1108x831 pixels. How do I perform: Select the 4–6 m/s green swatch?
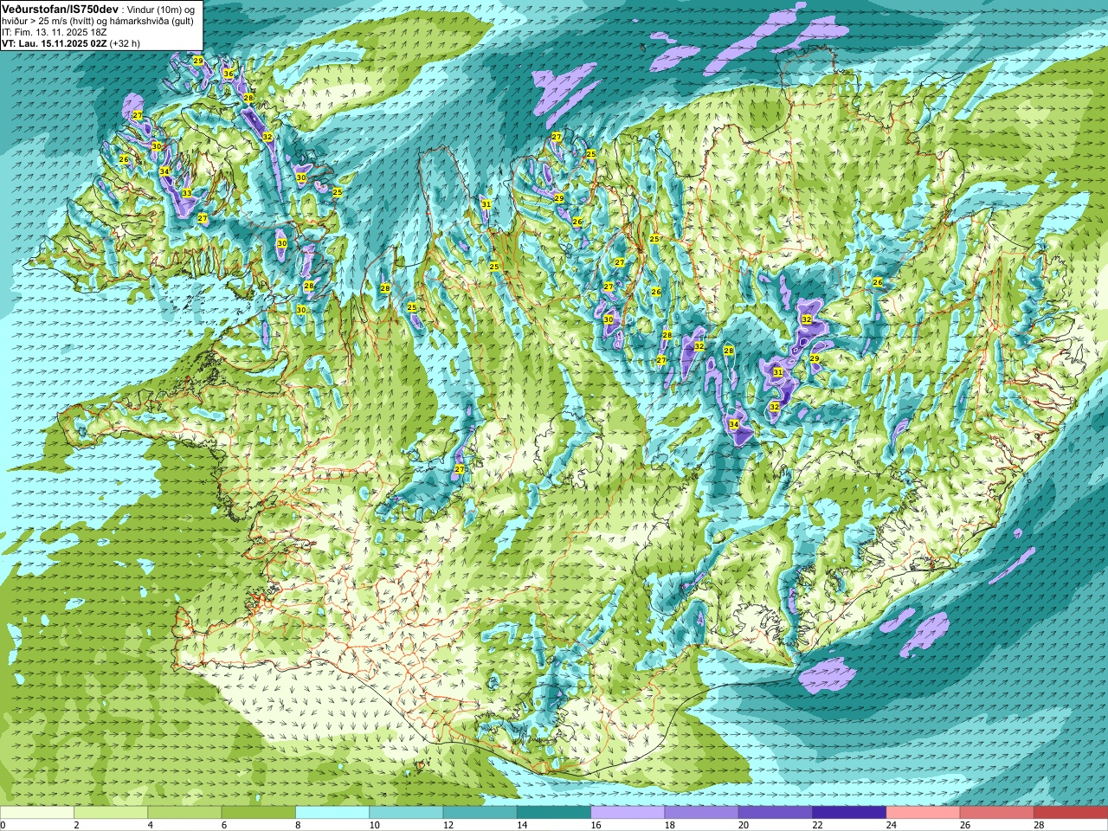click(x=184, y=813)
